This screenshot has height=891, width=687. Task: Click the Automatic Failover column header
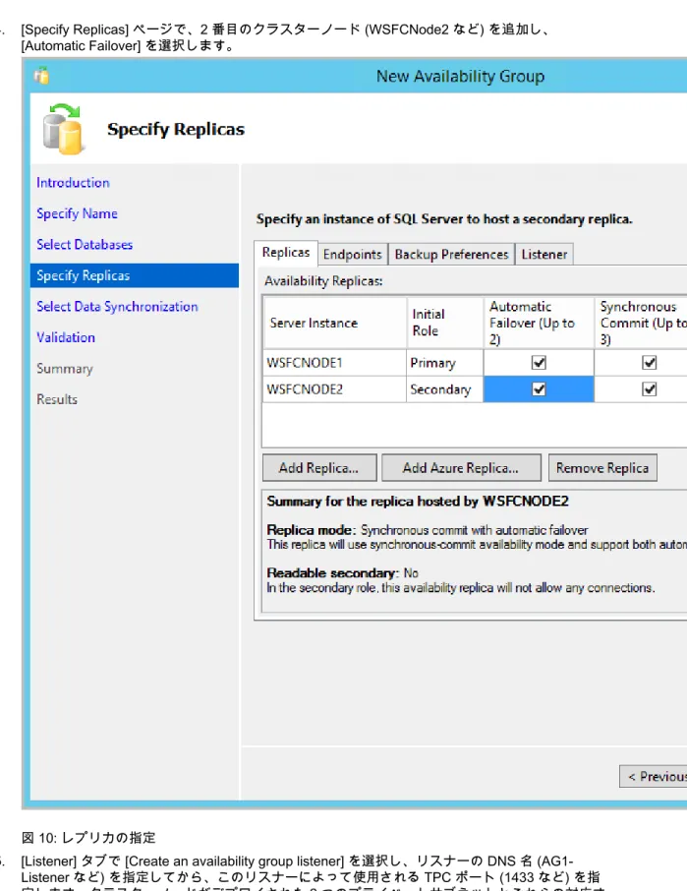[x=539, y=323]
